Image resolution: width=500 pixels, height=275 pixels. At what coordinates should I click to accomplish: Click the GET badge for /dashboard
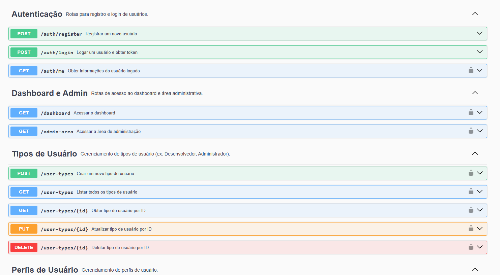(x=24, y=113)
